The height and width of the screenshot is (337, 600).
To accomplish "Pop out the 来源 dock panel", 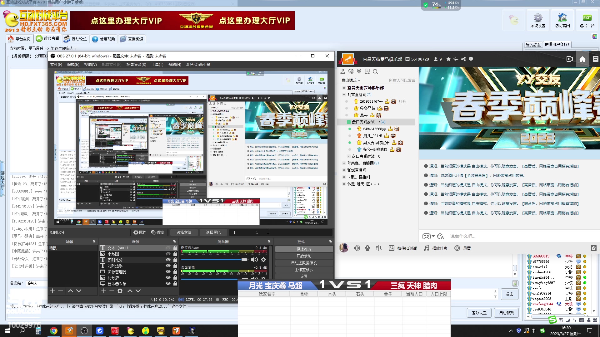I will [x=174, y=242].
